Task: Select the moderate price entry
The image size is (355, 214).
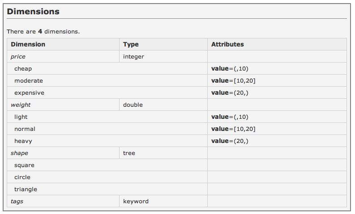Action: pos(29,81)
